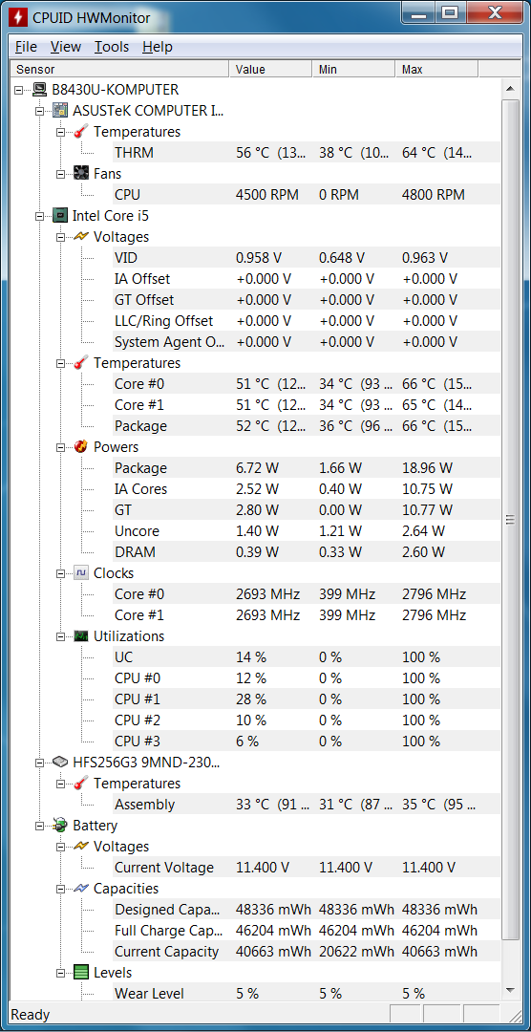The image size is (531, 1032).
Task: Click the HFS256G3 drive icon
Action: pyautogui.click(x=60, y=763)
